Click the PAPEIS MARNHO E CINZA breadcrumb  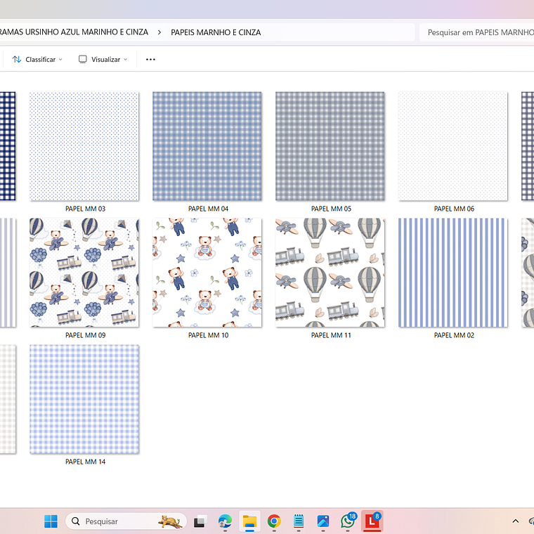coord(216,32)
